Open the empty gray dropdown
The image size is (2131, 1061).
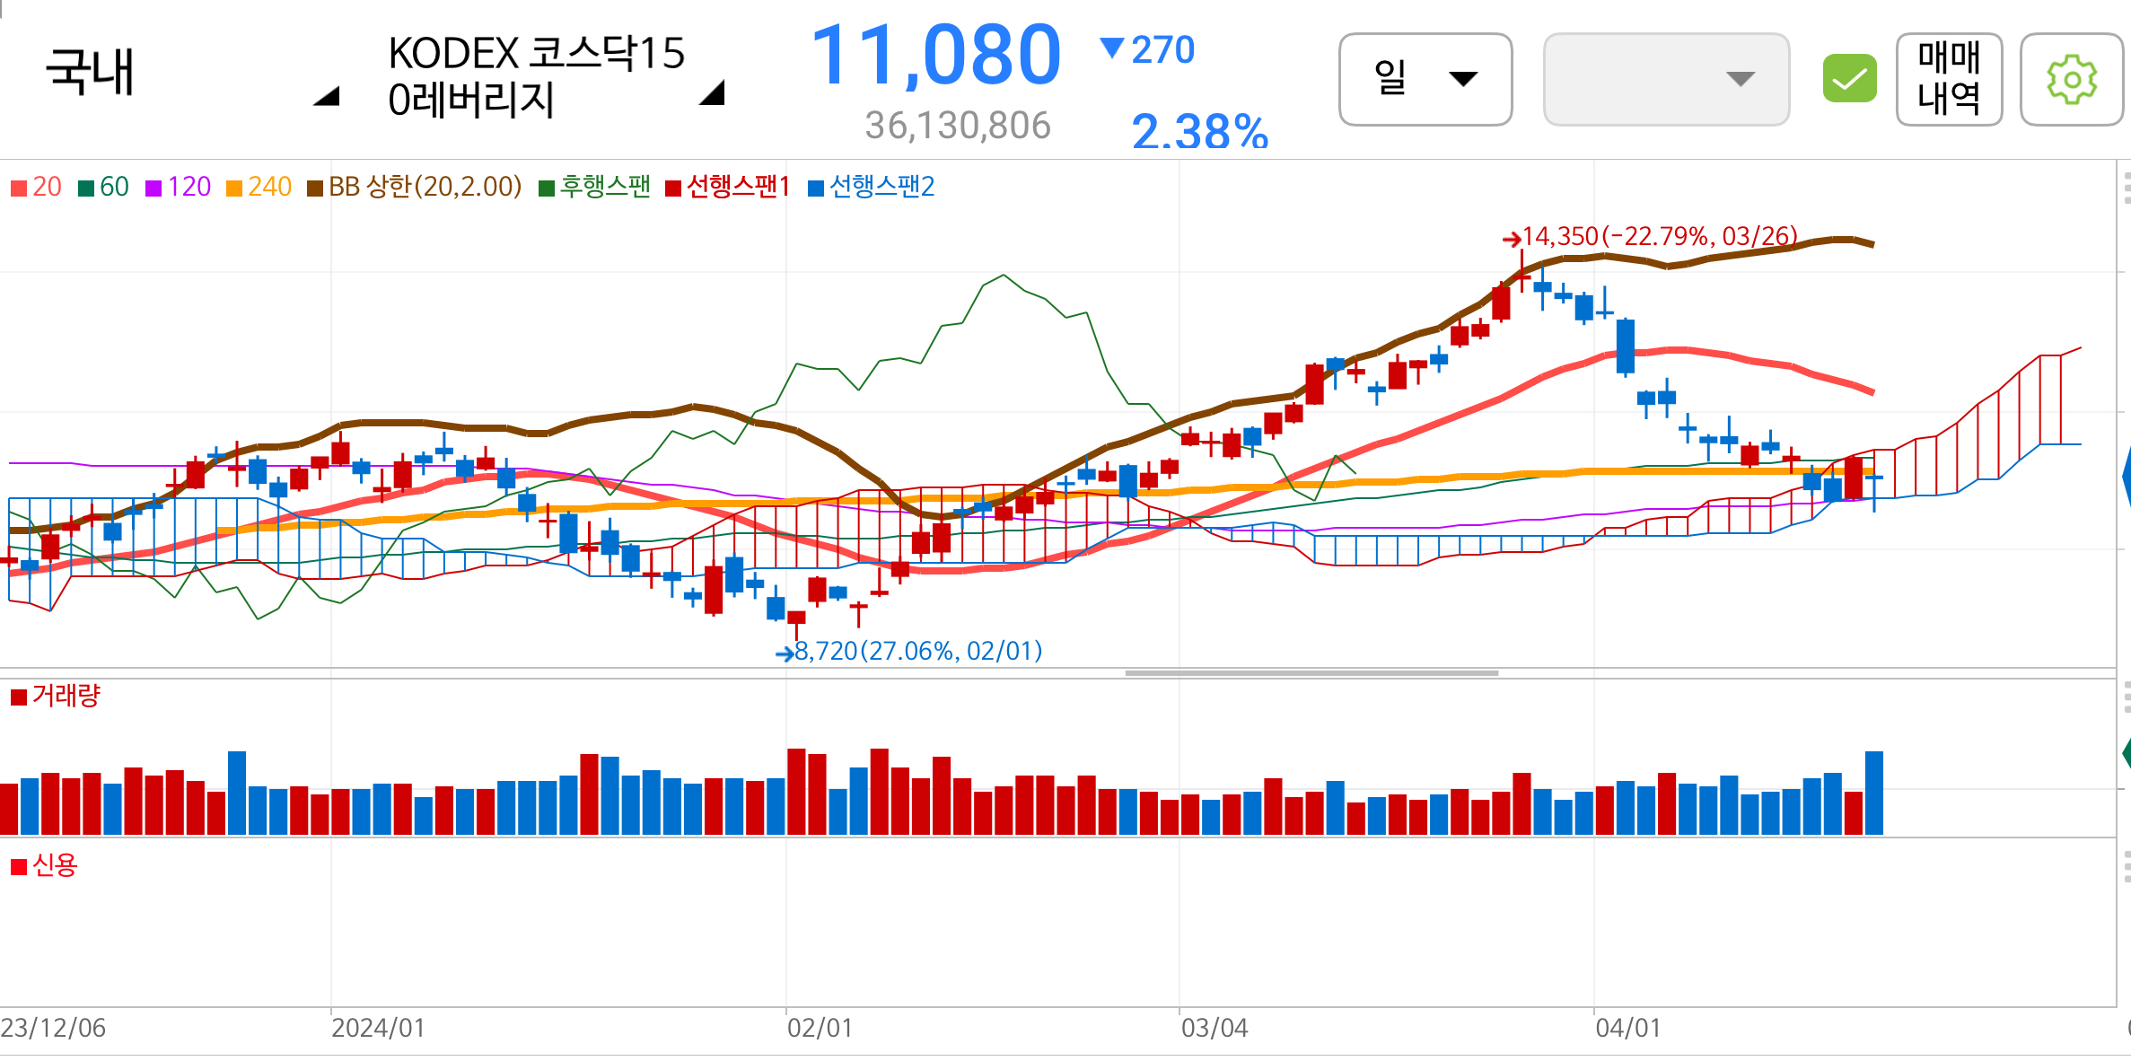pos(1666,80)
